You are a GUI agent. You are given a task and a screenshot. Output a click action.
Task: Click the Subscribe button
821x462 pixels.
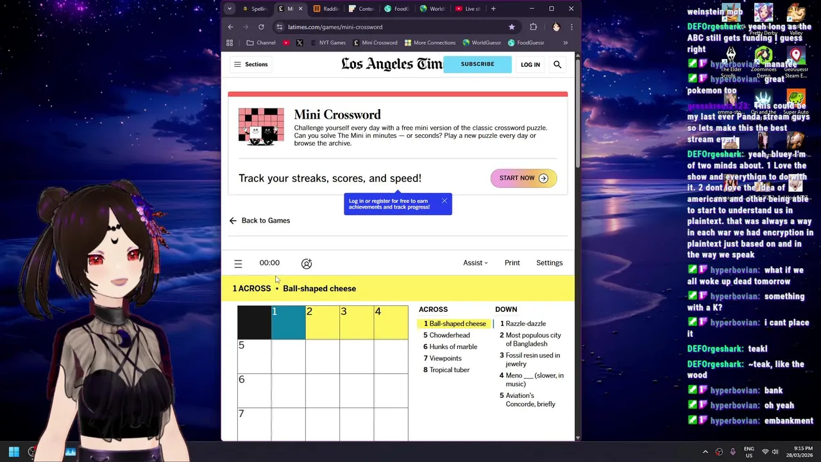tap(477, 64)
